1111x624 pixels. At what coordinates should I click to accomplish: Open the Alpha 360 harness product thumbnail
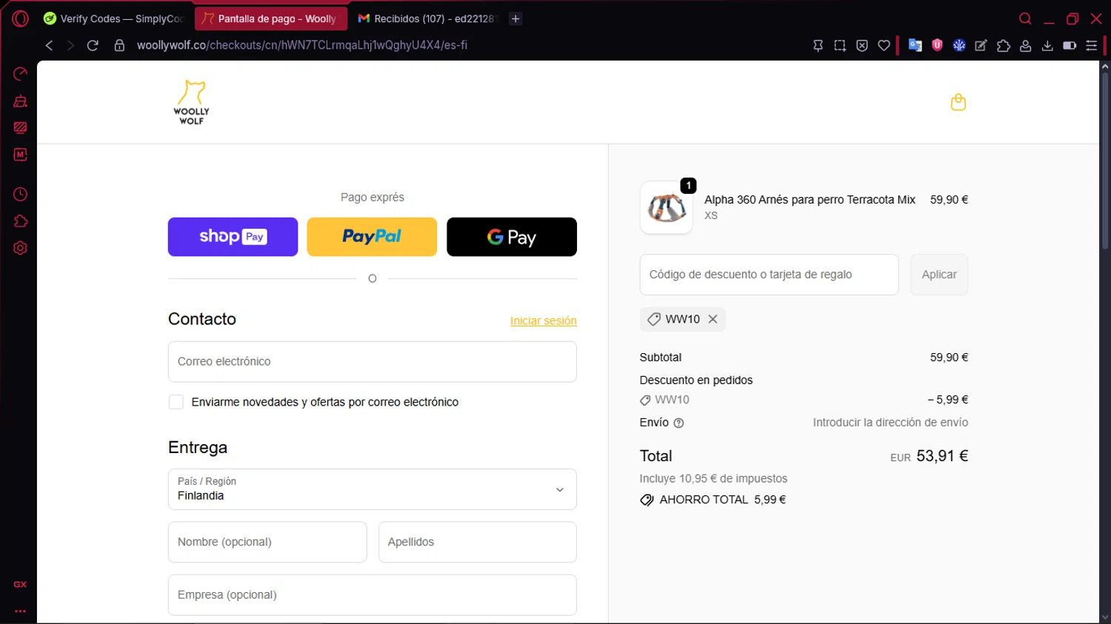pos(667,208)
